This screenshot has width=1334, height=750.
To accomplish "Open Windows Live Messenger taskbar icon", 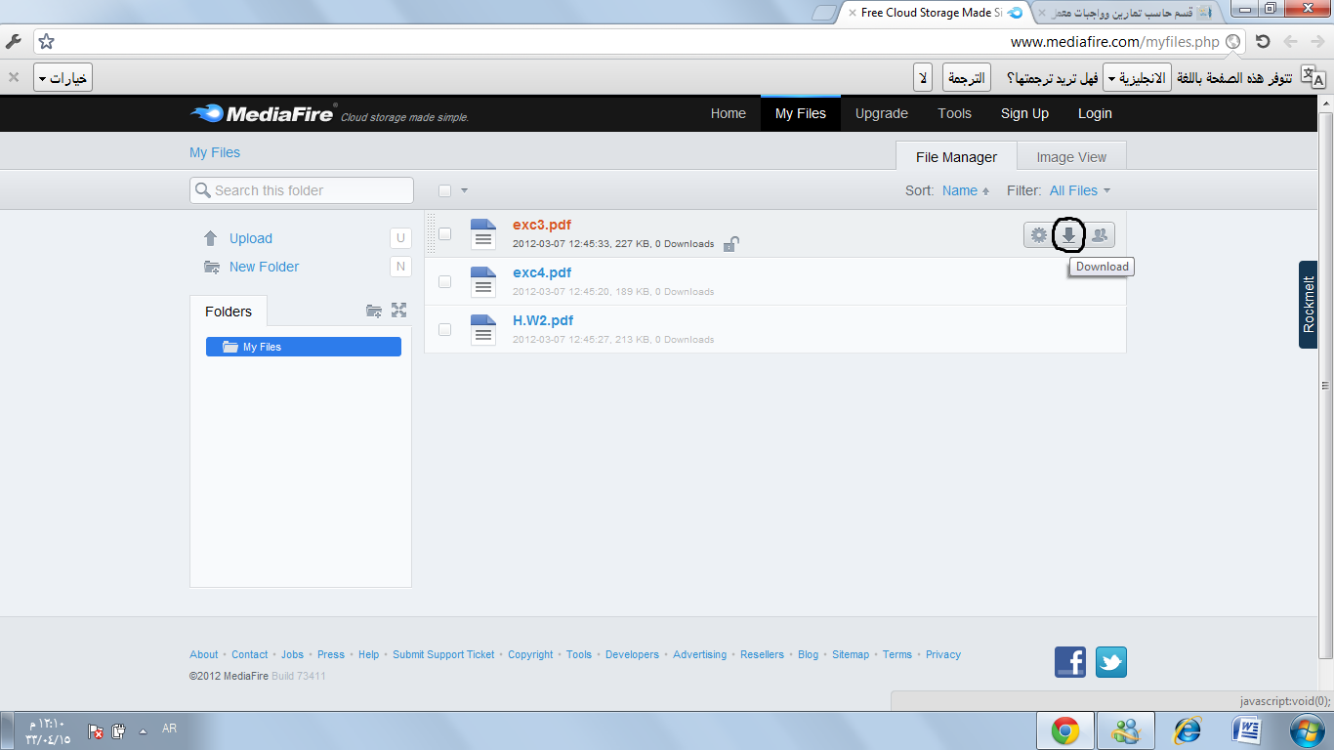I will [x=1126, y=730].
